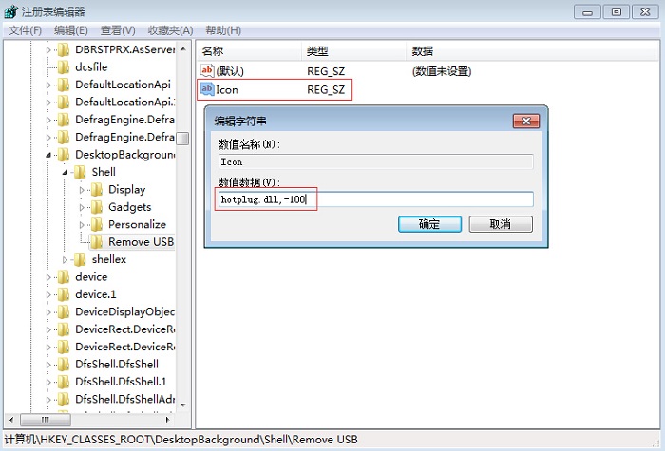Click the shellex folder icon
This screenshot has height=451, width=665.
80,259
